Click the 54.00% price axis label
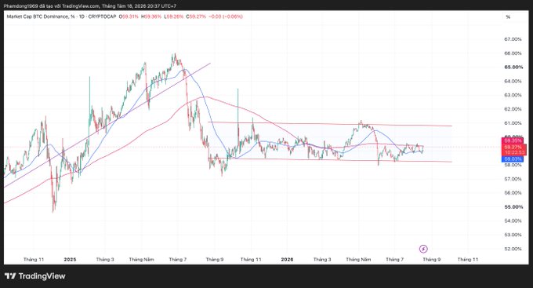Image resolution: width=533 pixels, height=288 pixels. coord(513,221)
